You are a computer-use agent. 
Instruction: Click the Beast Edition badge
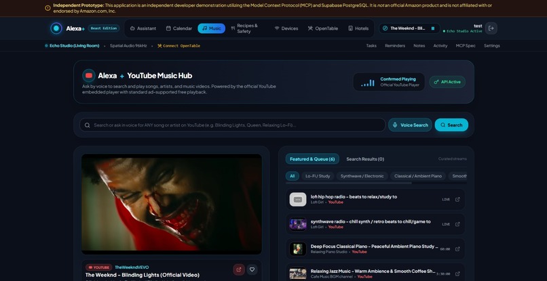104,28
